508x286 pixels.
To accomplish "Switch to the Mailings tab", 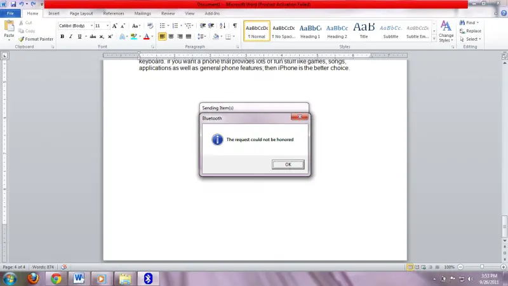I will pyautogui.click(x=142, y=13).
